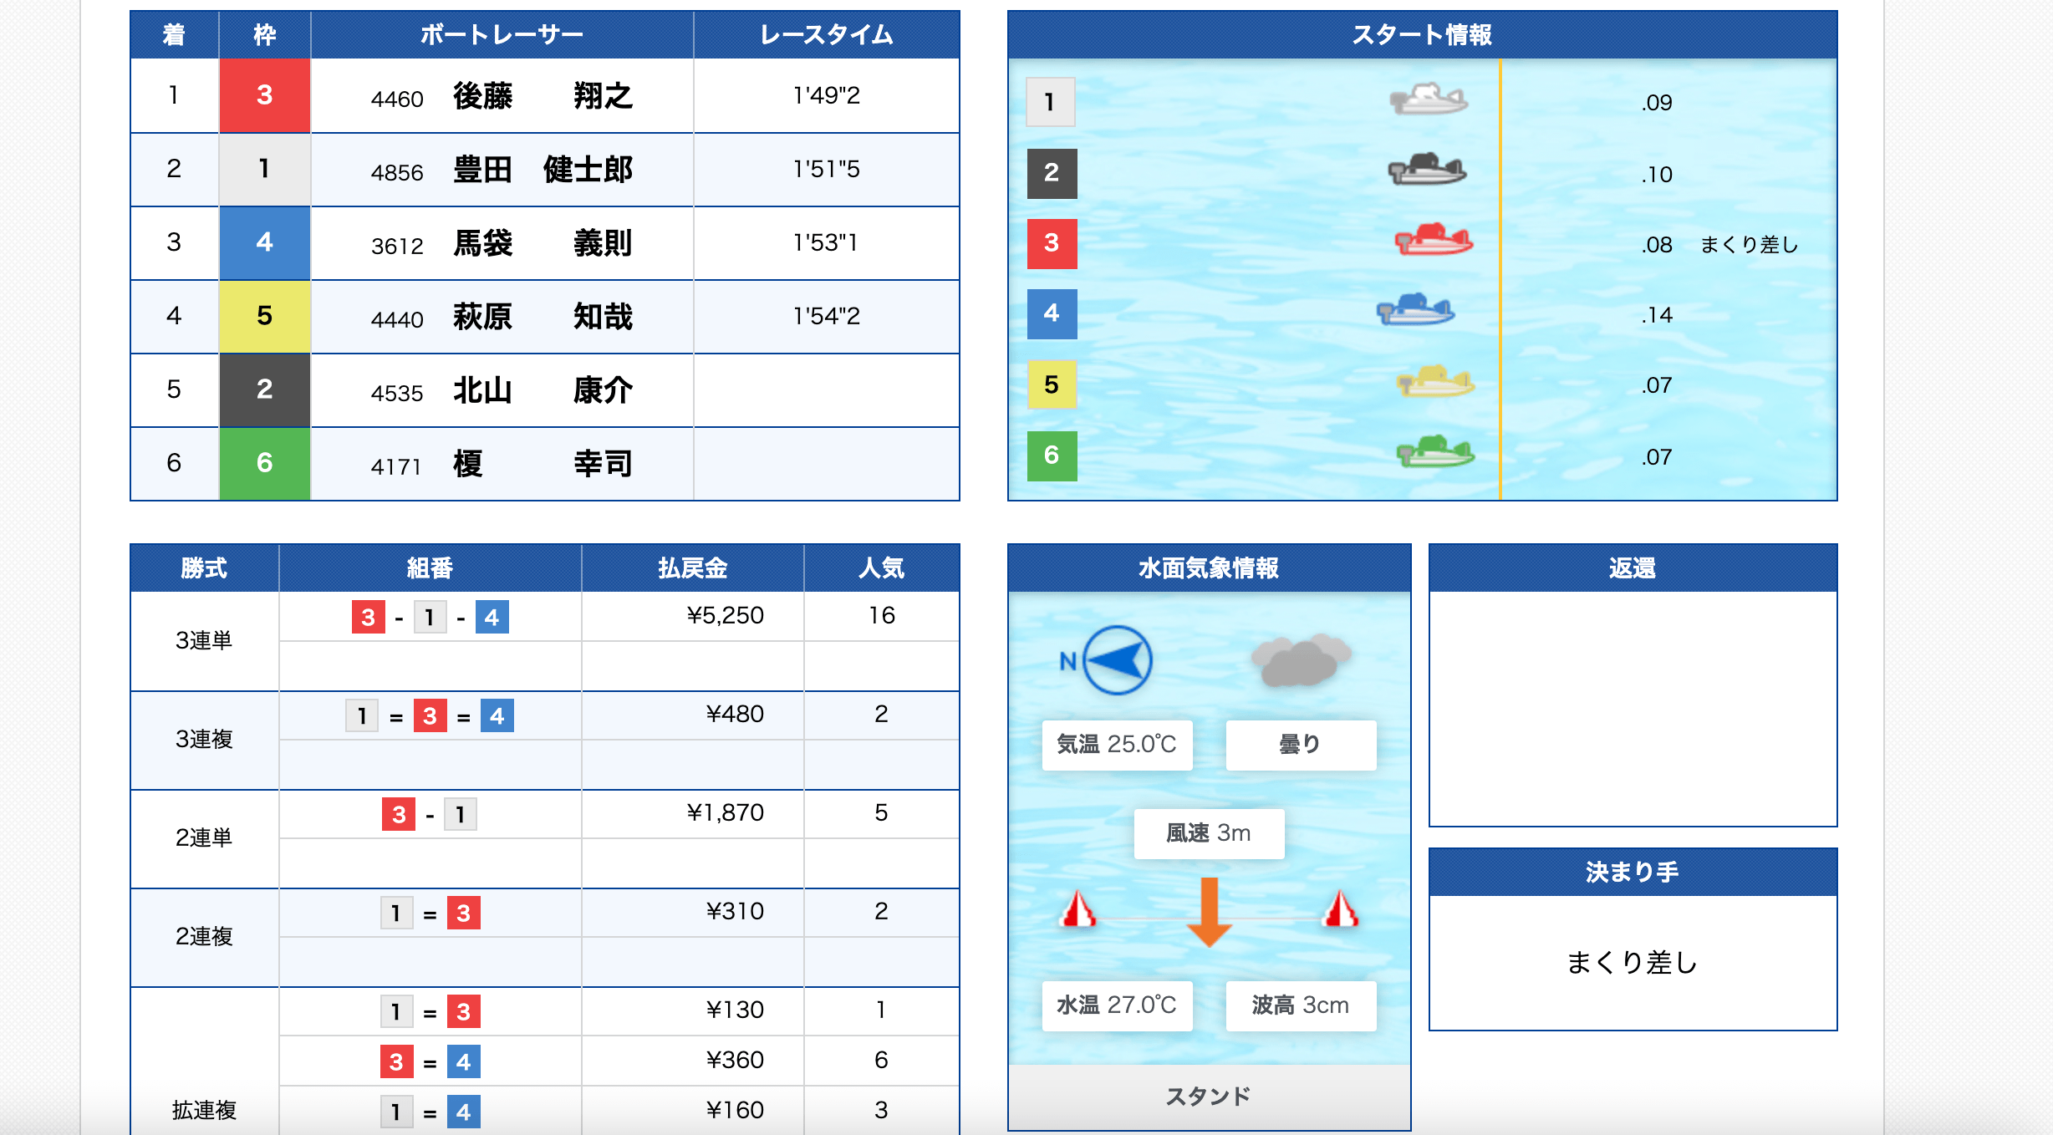The height and width of the screenshot is (1135, 2053).
Task: Click the black boat 2 icon
Action: 1427,170
